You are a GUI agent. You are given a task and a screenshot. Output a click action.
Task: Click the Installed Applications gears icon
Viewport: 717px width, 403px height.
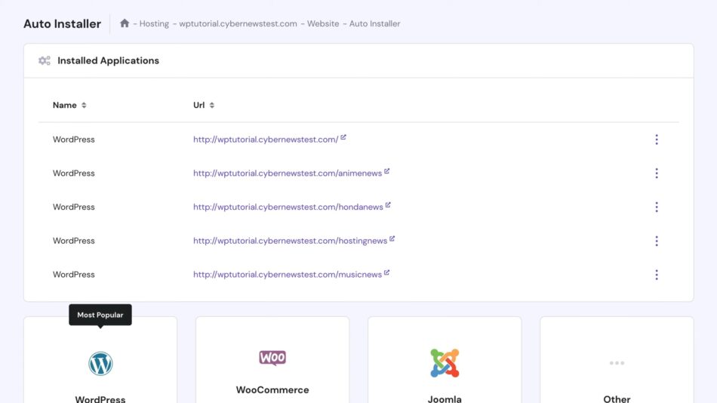click(x=45, y=60)
